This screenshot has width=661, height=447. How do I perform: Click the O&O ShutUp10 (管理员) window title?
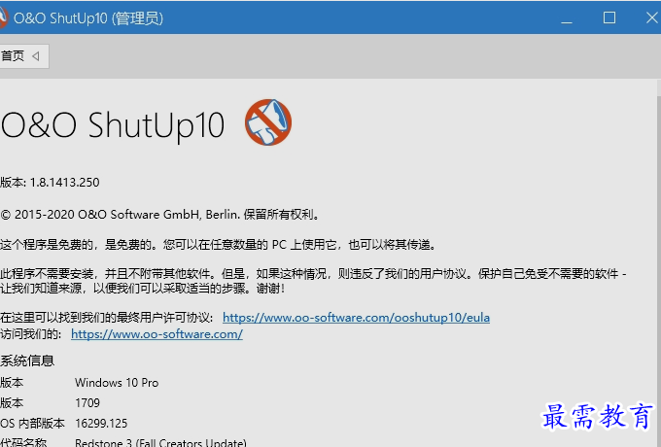(x=88, y=18)
